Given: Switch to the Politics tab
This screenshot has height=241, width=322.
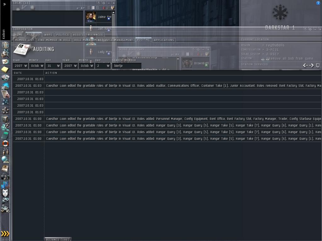Looking at the screenshot, I should click(x=63, y=35).
